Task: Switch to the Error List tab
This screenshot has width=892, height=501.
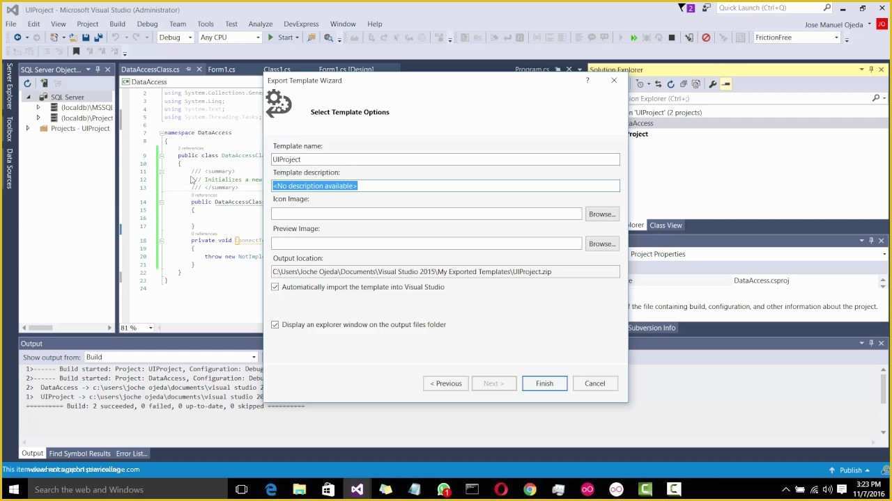Action: tap(131, 454)
